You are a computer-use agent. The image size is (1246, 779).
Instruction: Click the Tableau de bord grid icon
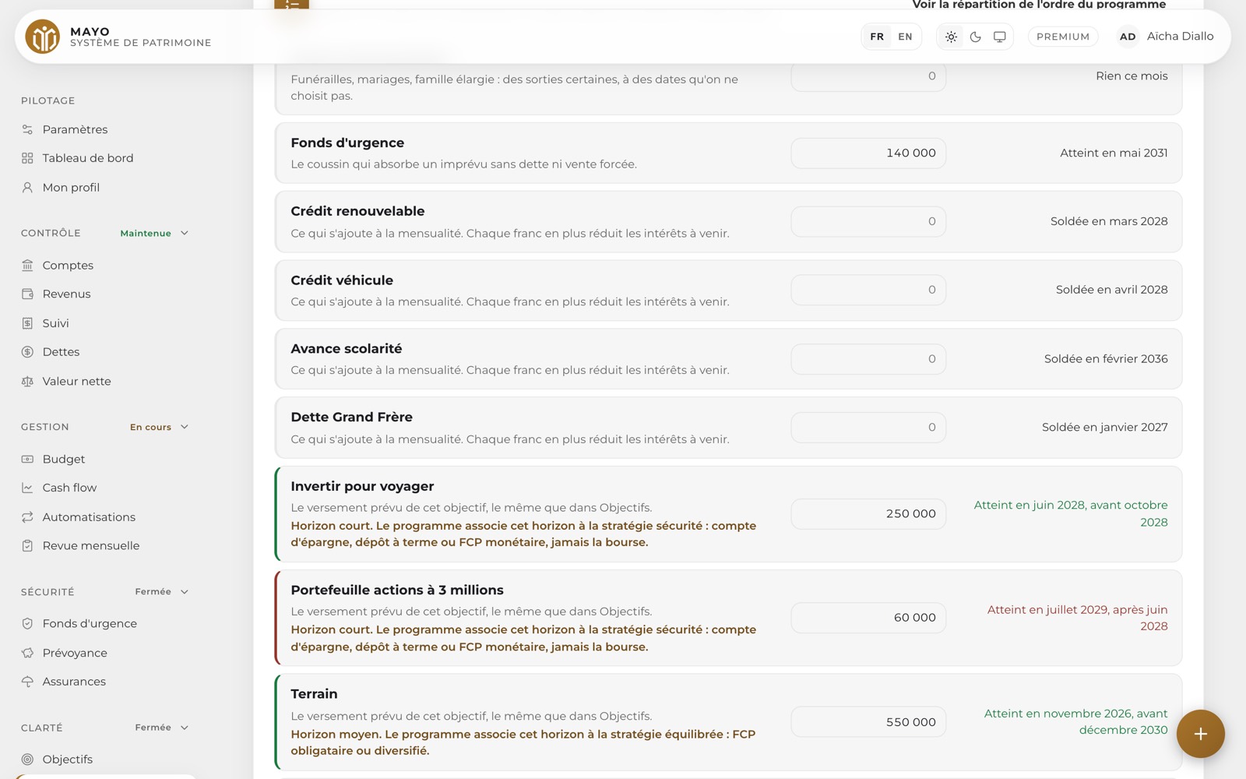(27, 158)
